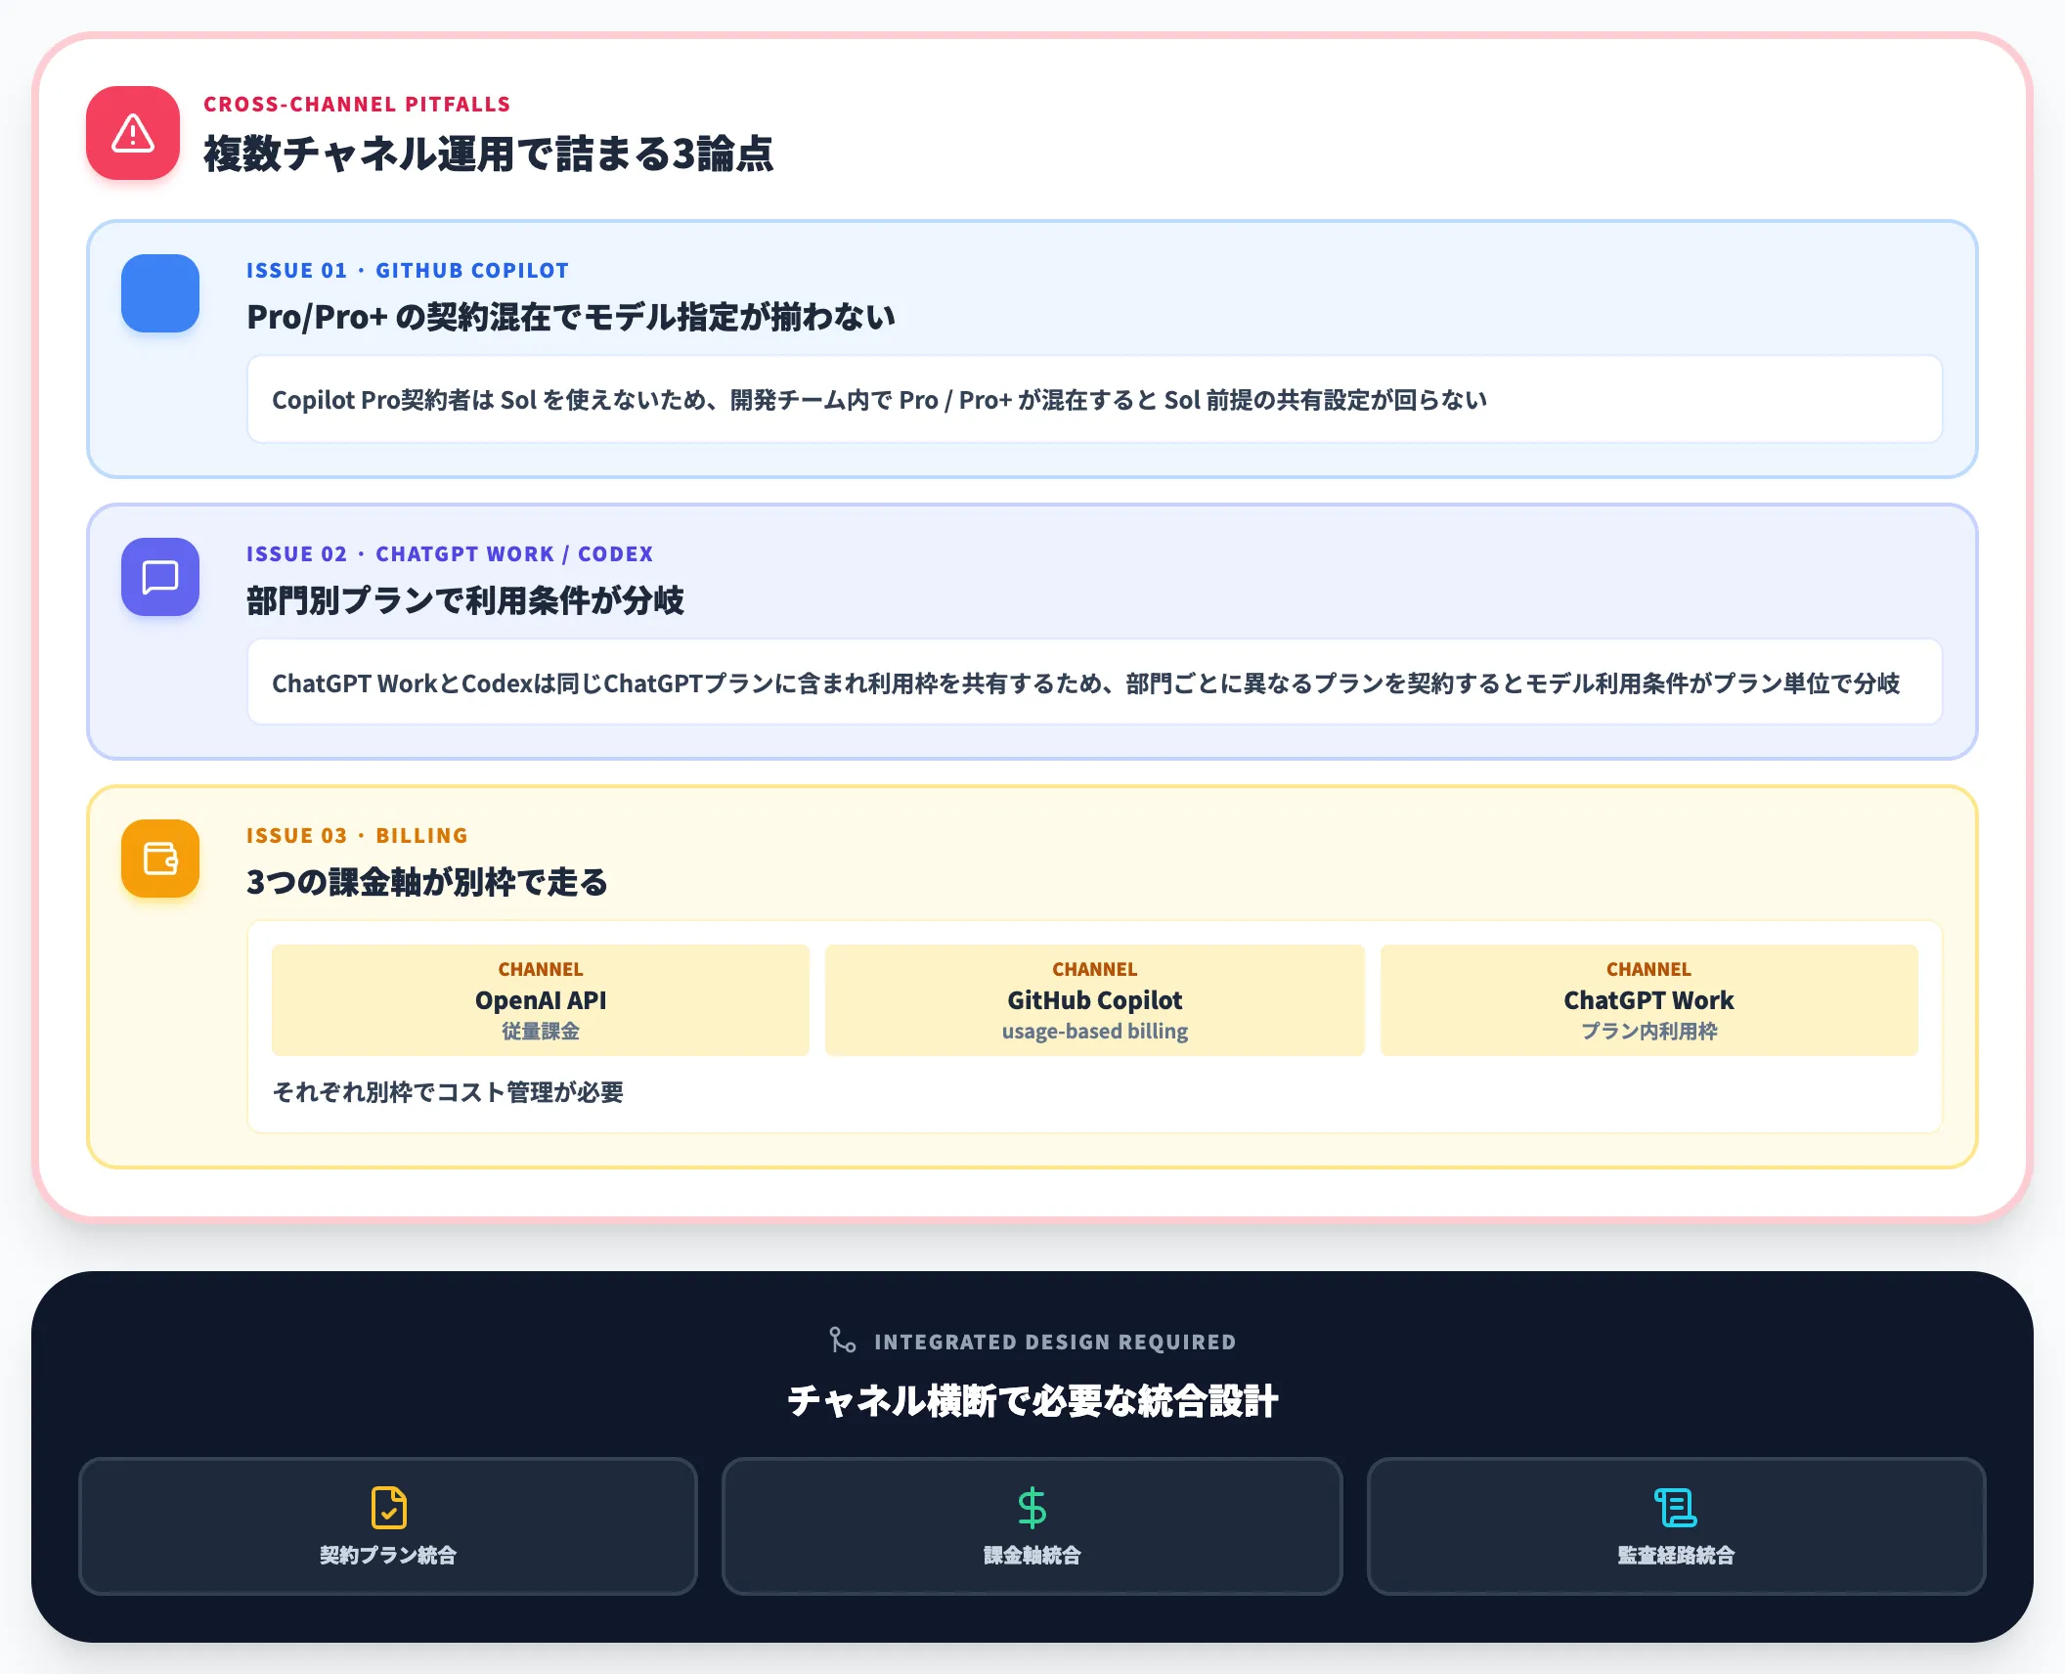Viewport: 2065px width, 1674px height.
Task: Click the cyan scroll icon
Action: (1675, 1508)
